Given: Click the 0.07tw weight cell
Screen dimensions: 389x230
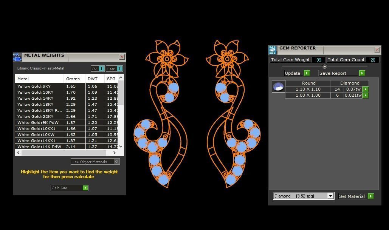Looking at the screenshot, I should (353, 89).
